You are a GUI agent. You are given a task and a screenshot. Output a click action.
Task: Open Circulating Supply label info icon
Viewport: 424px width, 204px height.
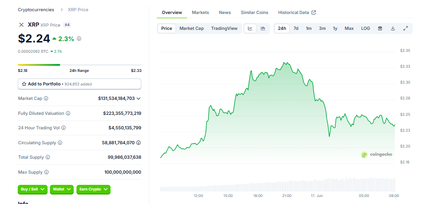point(60,142)
